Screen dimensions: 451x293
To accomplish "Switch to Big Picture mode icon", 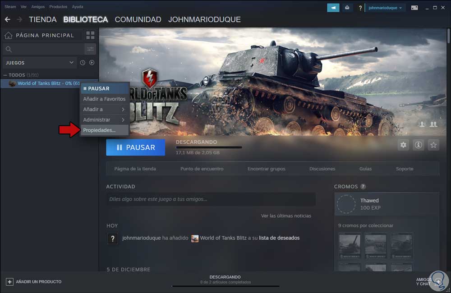I will coord(414,8).
